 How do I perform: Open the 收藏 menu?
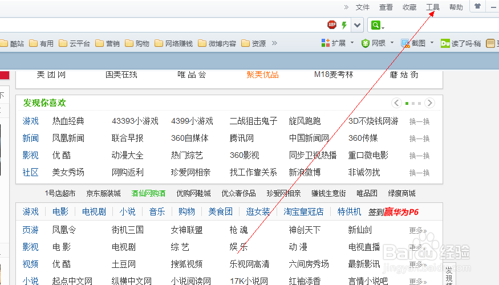[x=409, y=7]
